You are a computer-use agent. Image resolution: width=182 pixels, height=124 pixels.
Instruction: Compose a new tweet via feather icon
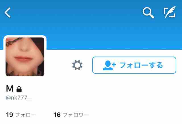(169, 12)
